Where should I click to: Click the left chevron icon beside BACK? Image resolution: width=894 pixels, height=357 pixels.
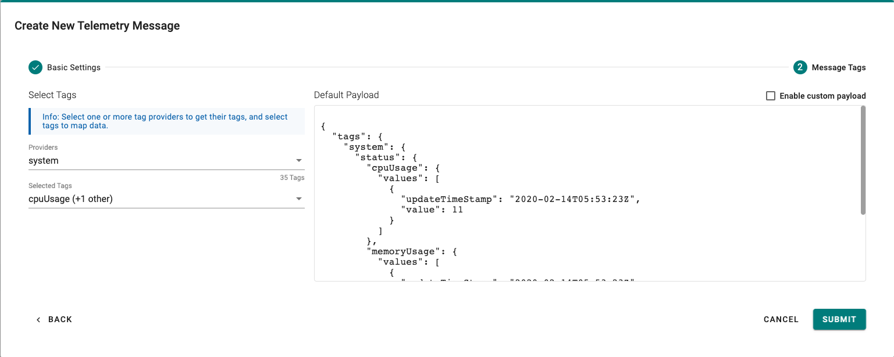(38, 320)
